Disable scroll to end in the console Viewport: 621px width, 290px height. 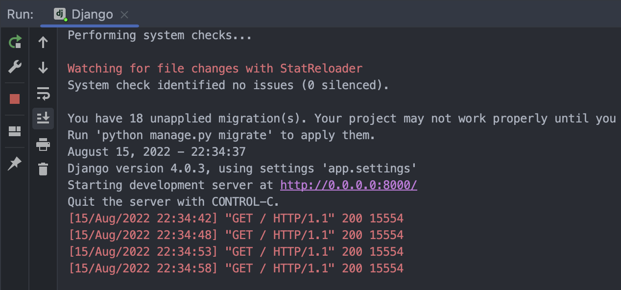coord(43,118)
